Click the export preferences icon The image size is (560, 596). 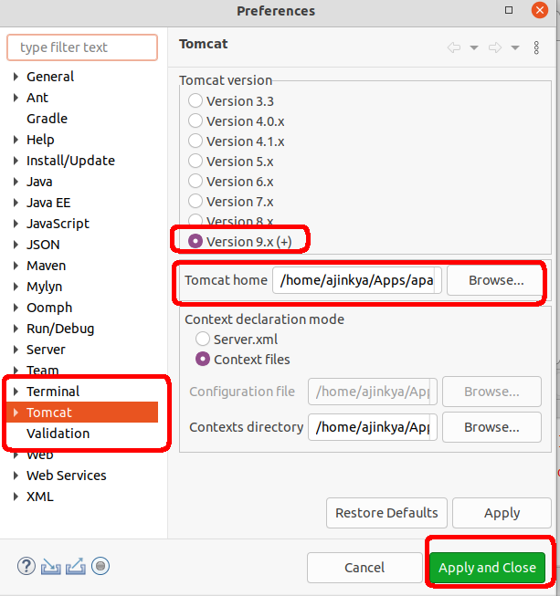pyautogui.click(x=76, y=567)
